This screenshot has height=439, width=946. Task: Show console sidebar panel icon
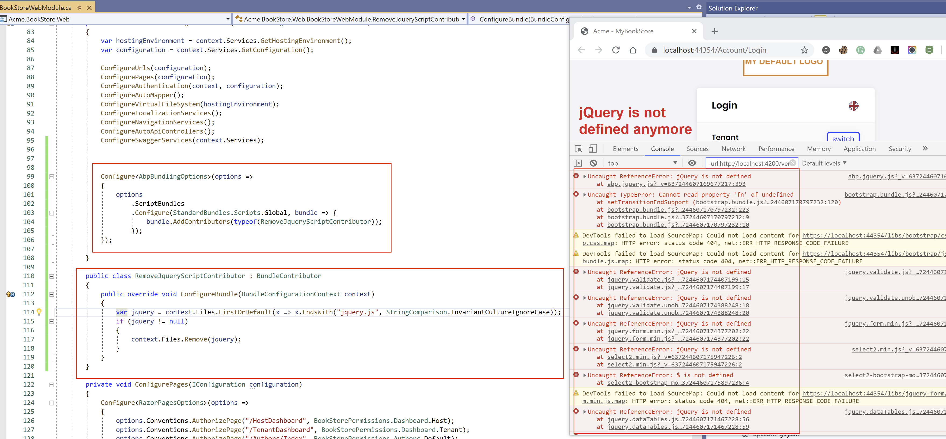pos(578,163)
